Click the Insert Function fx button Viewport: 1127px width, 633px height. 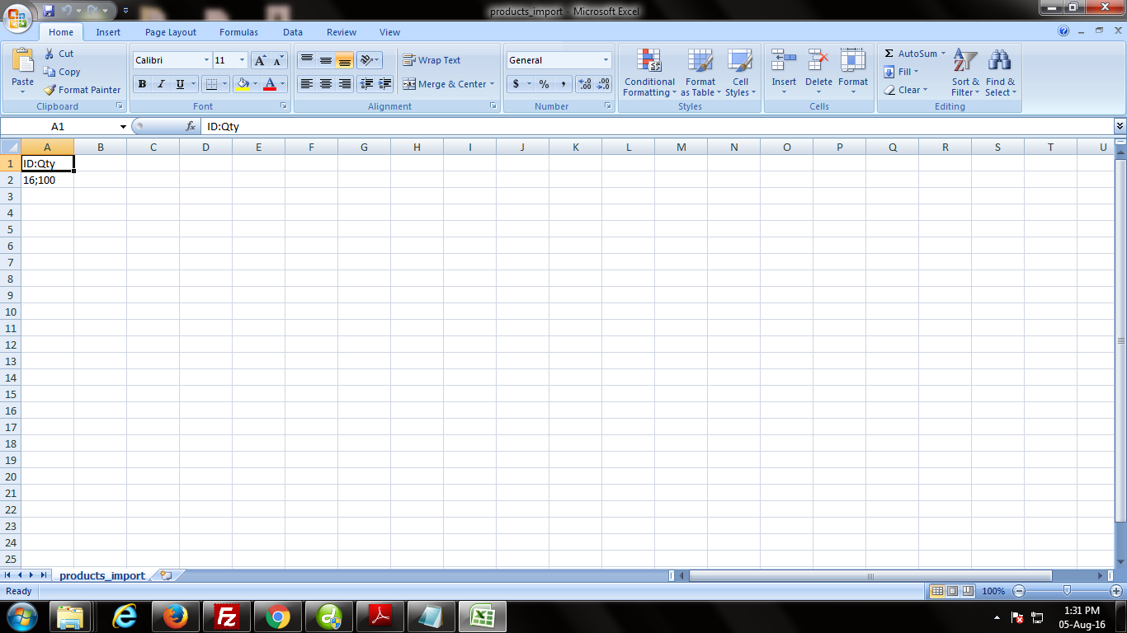191,127
